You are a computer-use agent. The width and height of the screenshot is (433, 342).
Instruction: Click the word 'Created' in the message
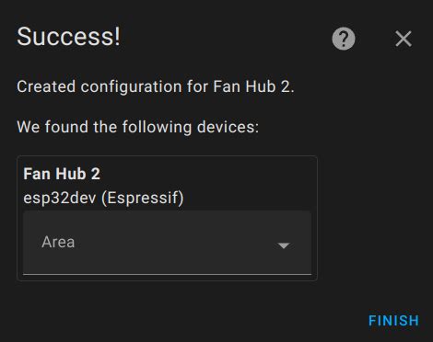(x=46, y=86)
